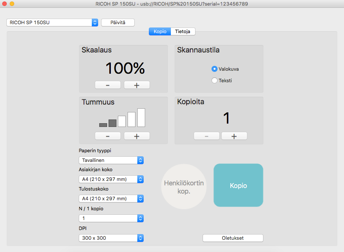Image resolution: width=344 pixels, height=252 pixels.
Task: Expand the Asiakirjan koko dropdown
Action: (111, 179)
